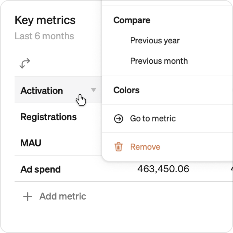Click the plus icon beside Add metric
The image size is (233, 233).
(28, 197)
